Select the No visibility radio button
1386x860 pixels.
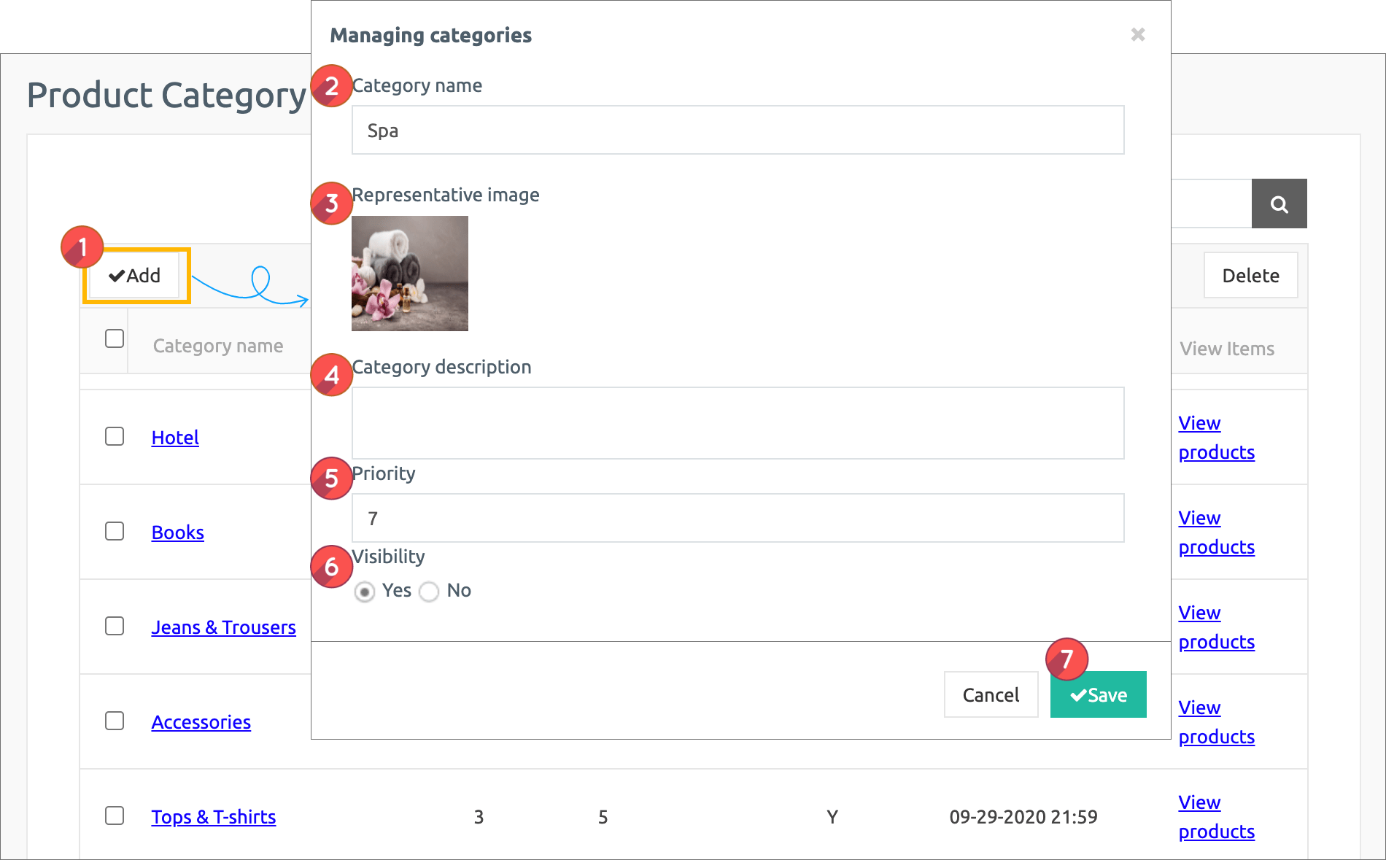tap(429, 592)
